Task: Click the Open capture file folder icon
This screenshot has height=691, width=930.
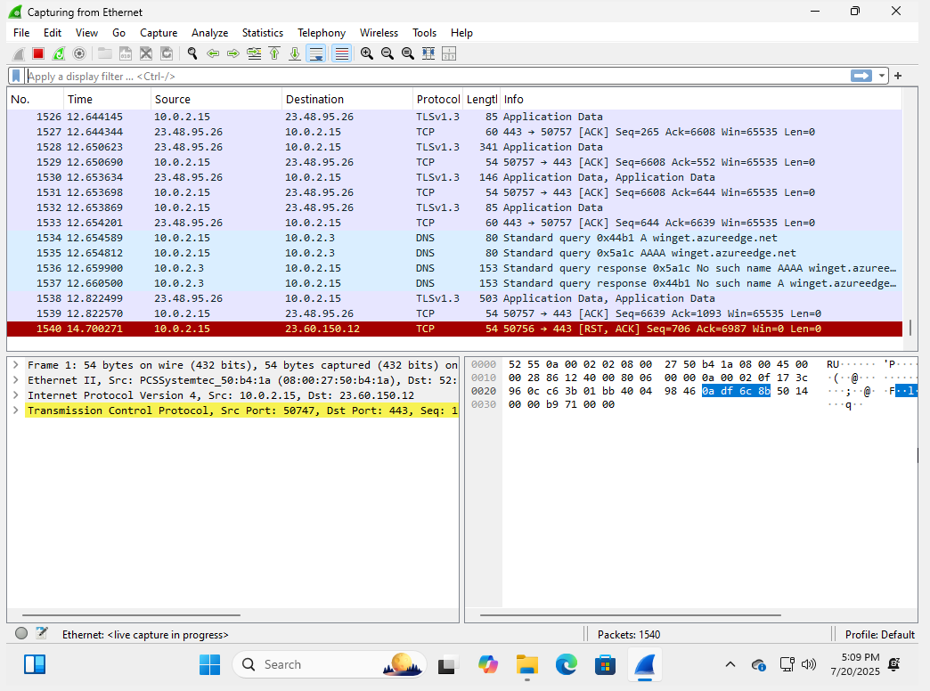Action: (x=105, y=54)
